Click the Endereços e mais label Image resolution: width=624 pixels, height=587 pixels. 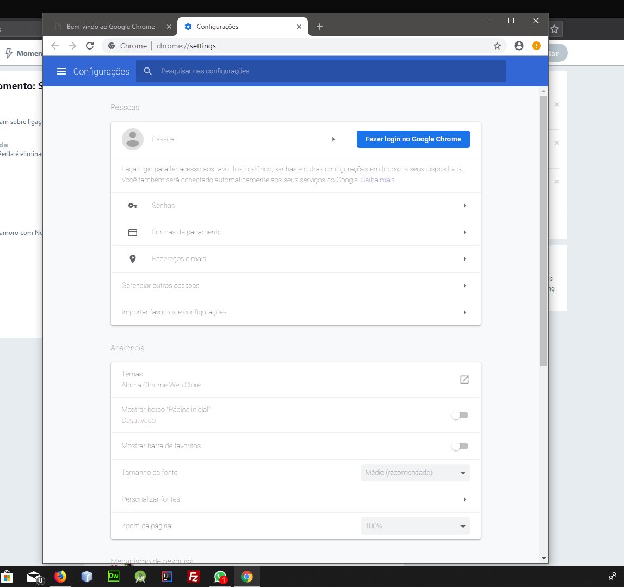(x=178, y=259)
